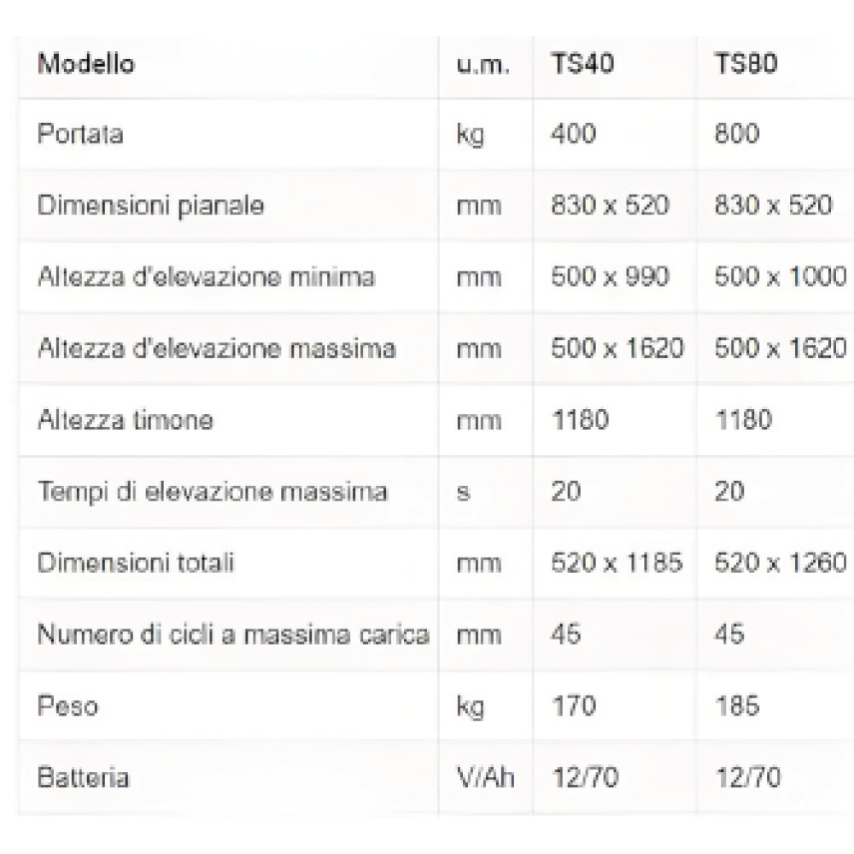Click the Altezza timone row label
854x854 pixels.
(x=126, y=420)
